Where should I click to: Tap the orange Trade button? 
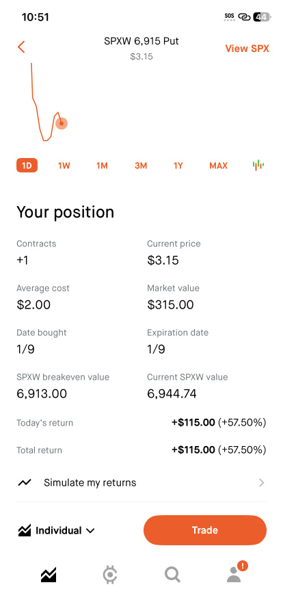205,530
